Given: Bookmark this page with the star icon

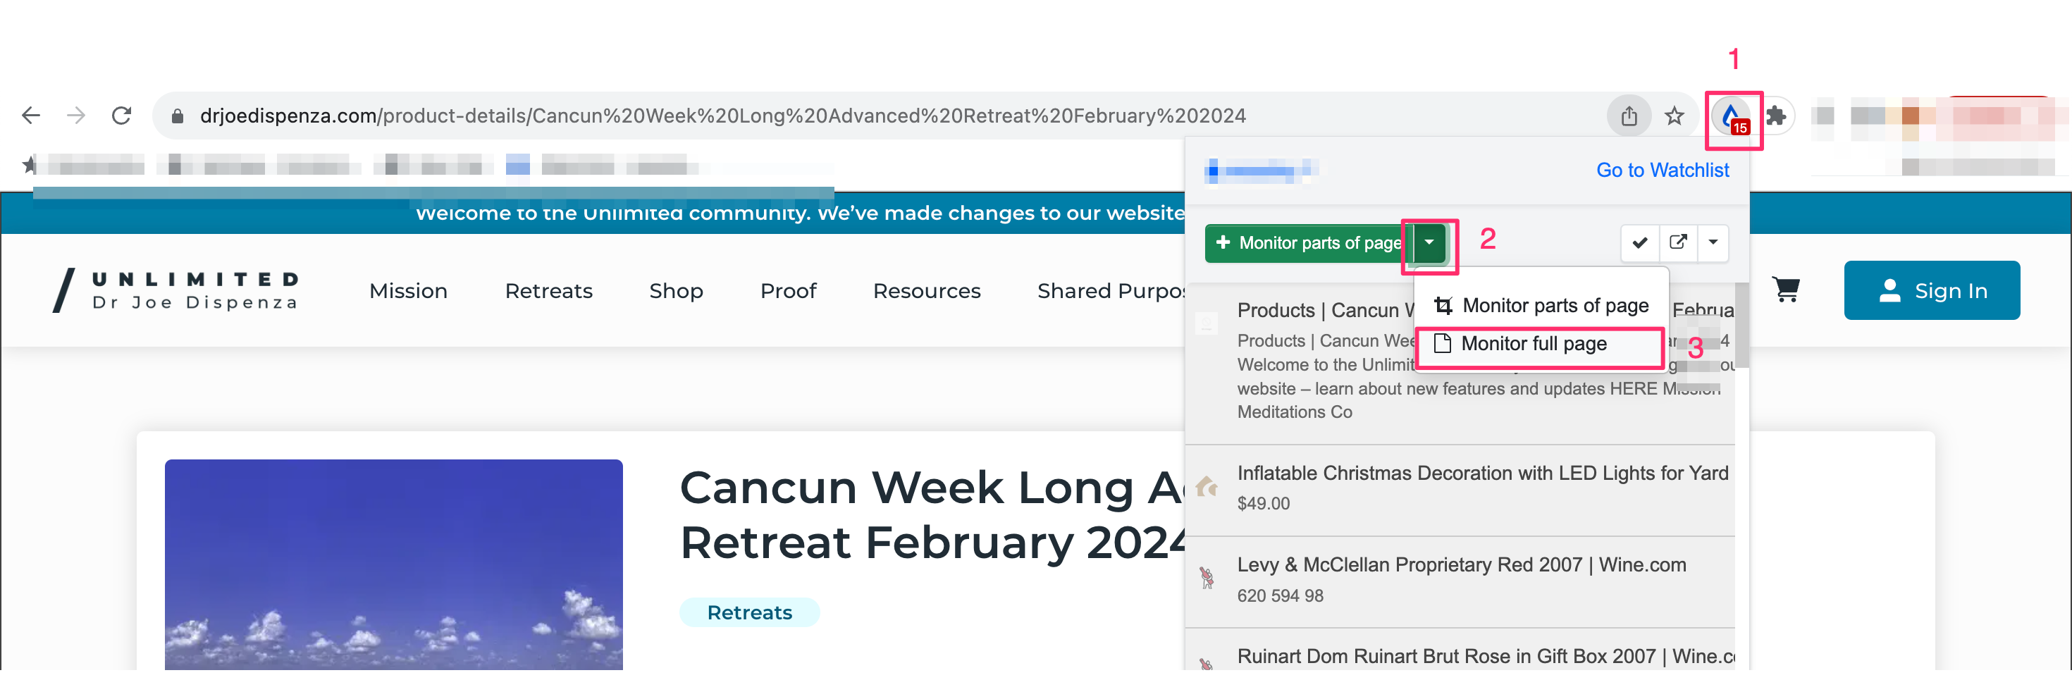Looking at the screenshot, I should pyautogui.click(x=1674, y=116).
